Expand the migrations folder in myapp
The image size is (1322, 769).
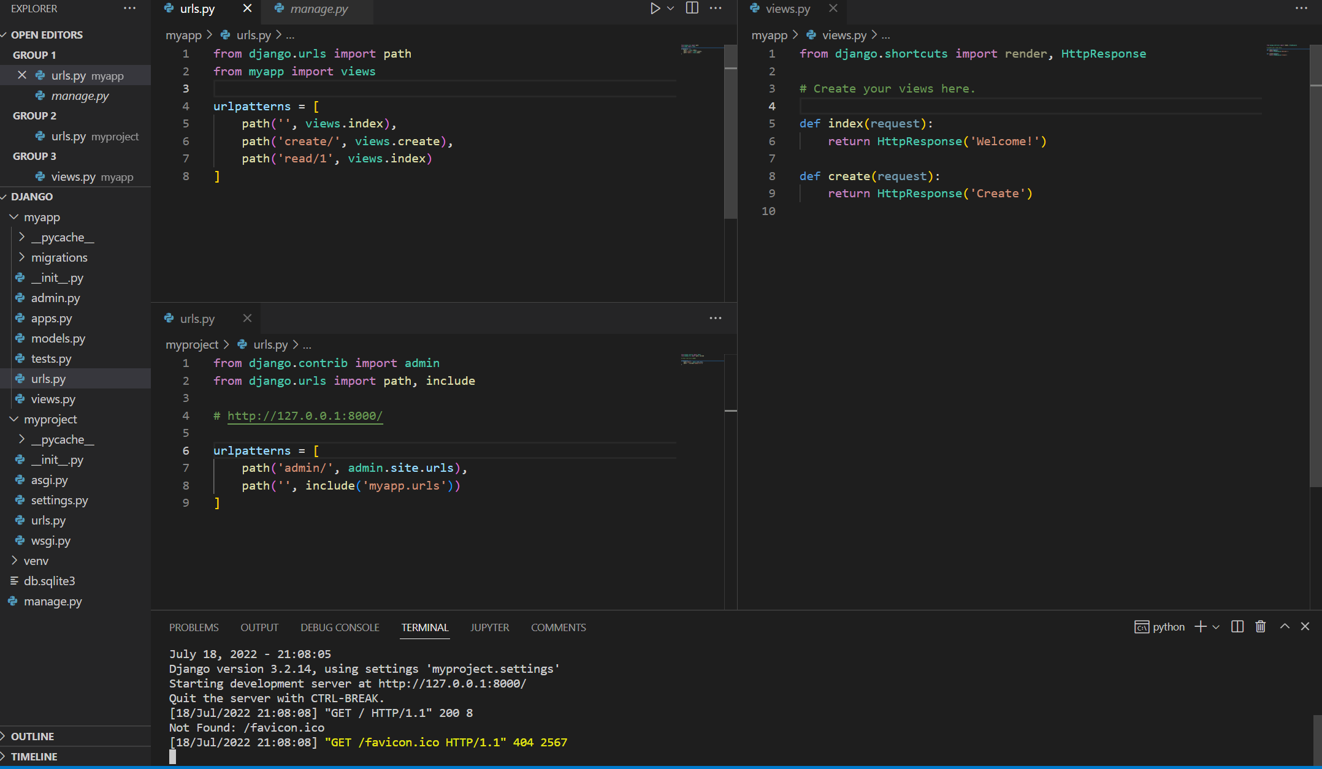tap(59, 257)
